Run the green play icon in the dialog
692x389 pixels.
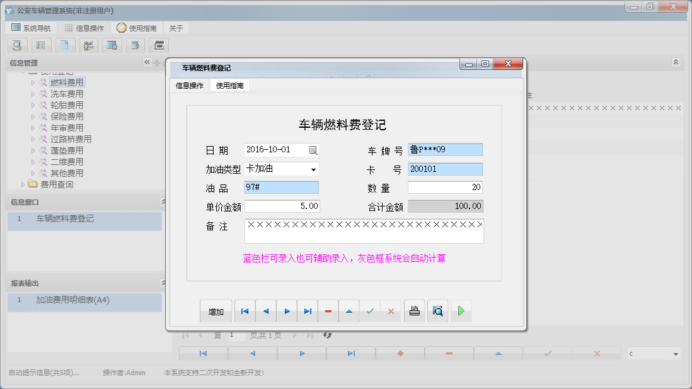coord(461,310)
